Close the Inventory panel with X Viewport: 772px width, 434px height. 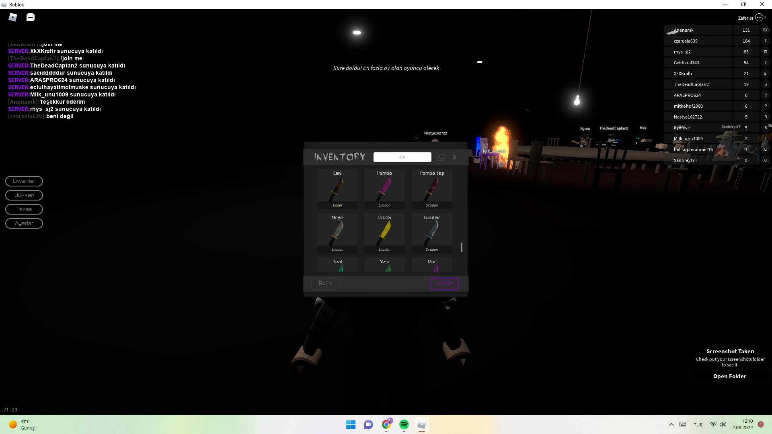click(x=454, y=158)
